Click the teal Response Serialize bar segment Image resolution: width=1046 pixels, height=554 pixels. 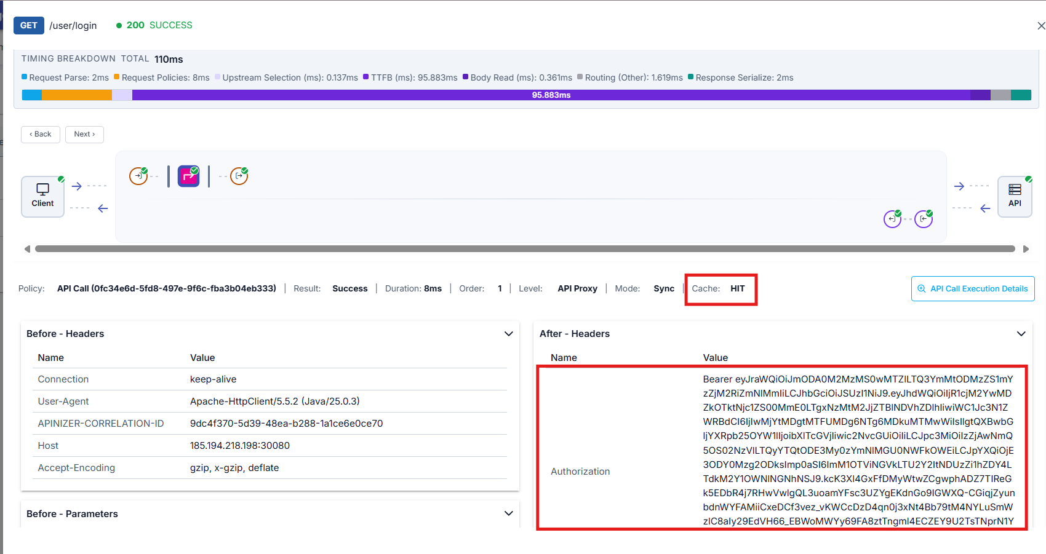coord(1021,95)
